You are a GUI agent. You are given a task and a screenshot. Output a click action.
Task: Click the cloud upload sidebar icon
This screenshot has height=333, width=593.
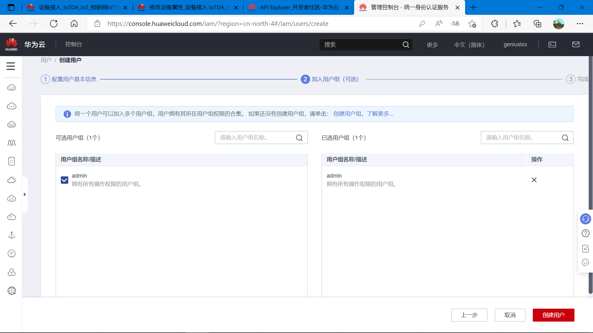click(12, 198)
